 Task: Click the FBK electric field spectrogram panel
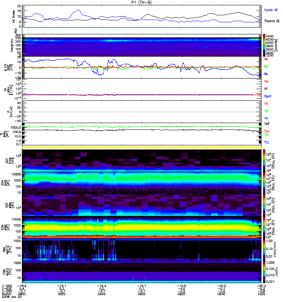coord(141,250)
